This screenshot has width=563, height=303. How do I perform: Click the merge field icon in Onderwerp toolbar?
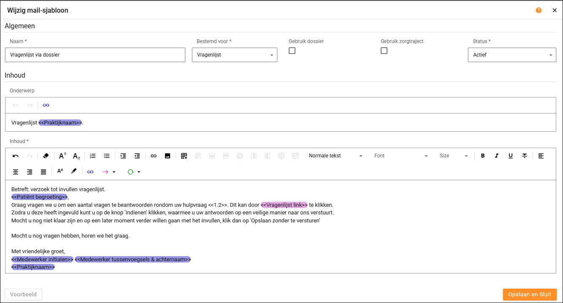pos(46,106)
